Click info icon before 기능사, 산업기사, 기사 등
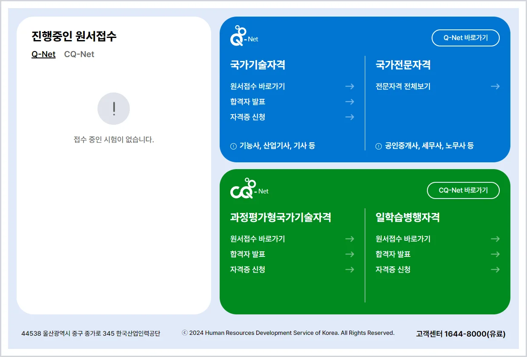Viewport: 527px width, 357px height. 233,146
